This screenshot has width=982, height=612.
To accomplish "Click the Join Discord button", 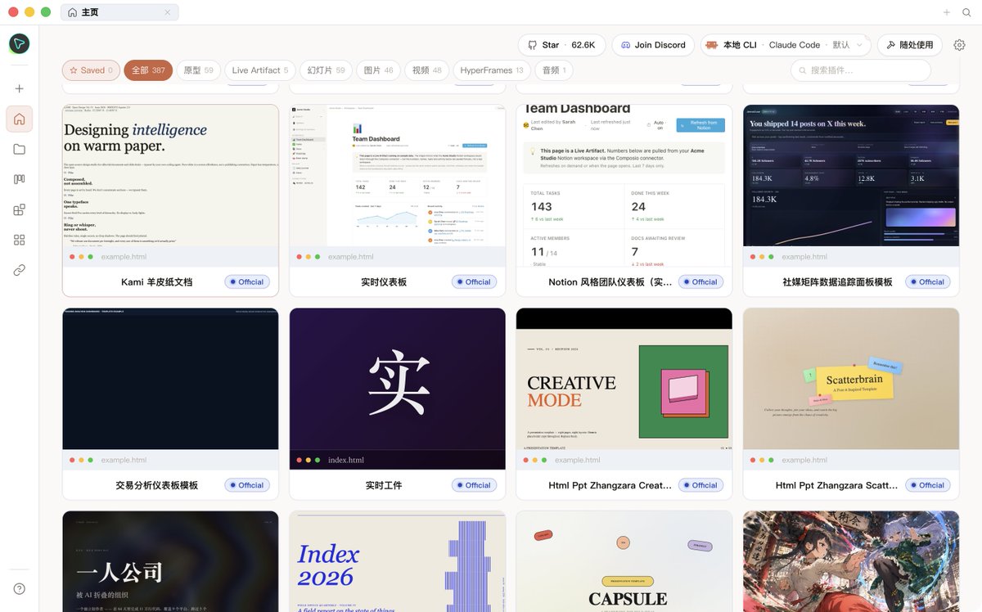I will point(653,45).
